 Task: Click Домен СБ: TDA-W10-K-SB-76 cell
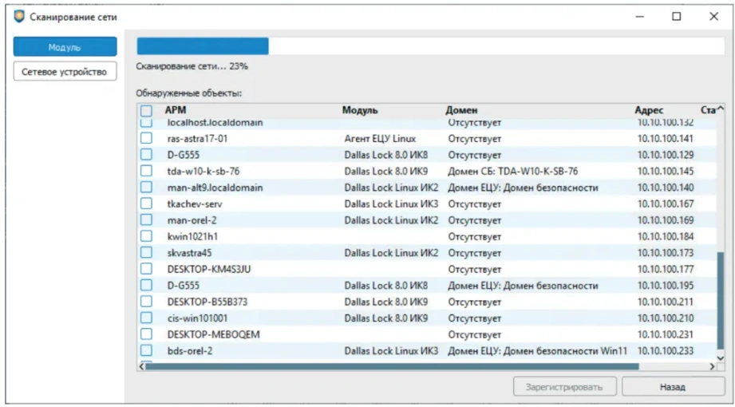[x=513, y=171]
